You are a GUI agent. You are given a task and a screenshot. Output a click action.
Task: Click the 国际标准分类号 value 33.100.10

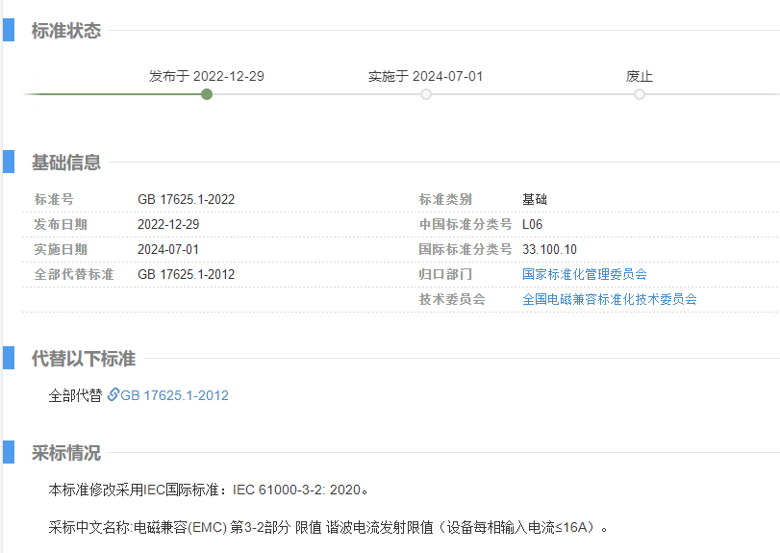pyautogui.click(x=549, y=249)
